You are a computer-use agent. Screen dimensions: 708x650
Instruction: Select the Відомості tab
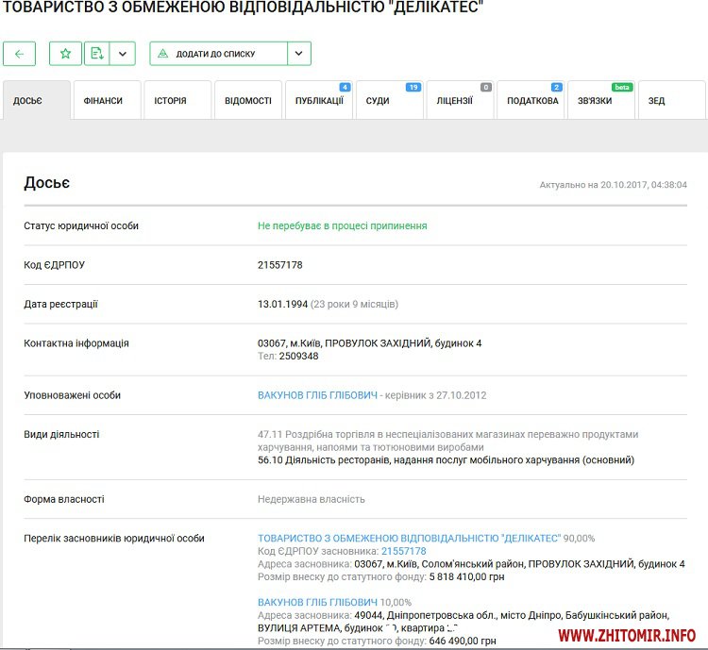click(247, 101)
